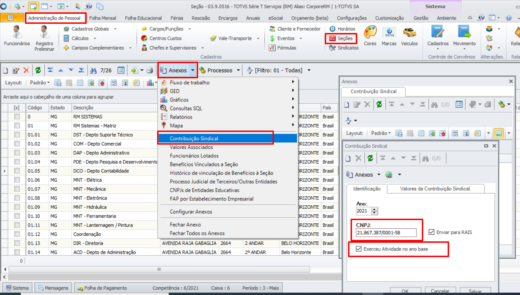
Task: Open the Marcas ribbon icon
Action: [x=389, y=36]
